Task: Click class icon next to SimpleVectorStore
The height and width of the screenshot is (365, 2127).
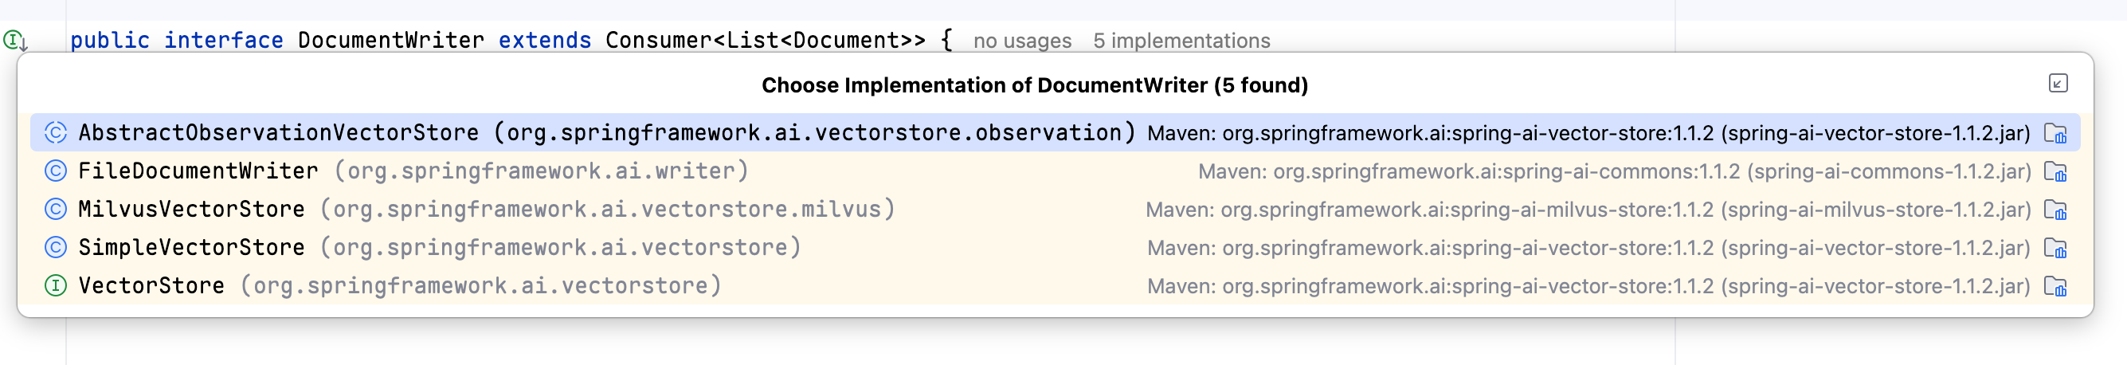Action: tap(55, 247)
